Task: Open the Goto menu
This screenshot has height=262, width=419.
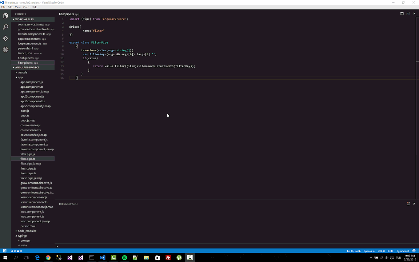Action: 26,7
